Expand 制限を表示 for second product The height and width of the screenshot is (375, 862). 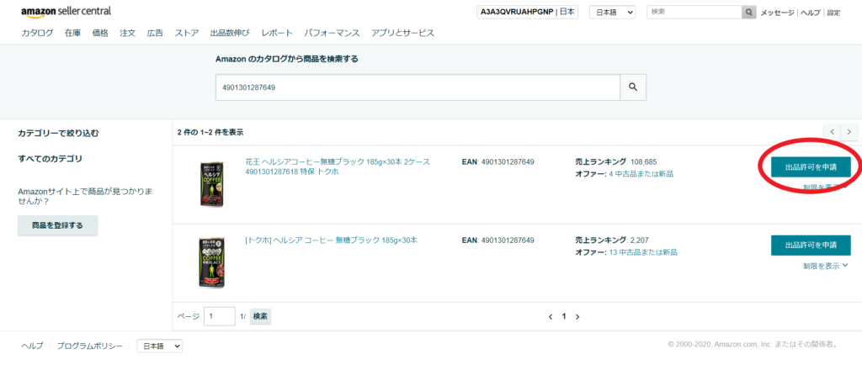click(x=825, y=267)
